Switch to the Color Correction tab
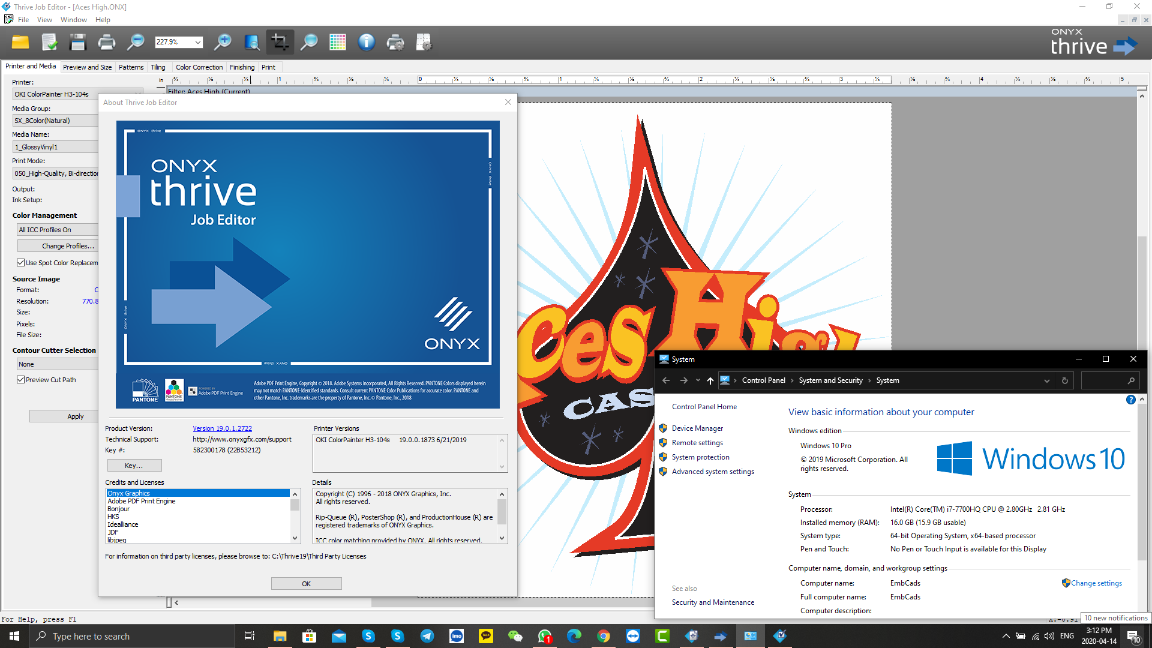This screenshot has height=648, width=1152. [x=199, y=67]
